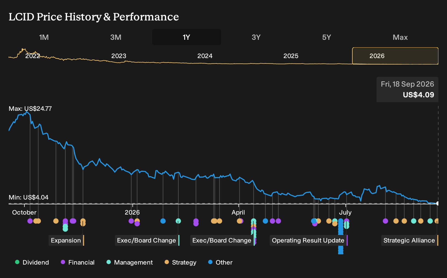447x278 pixels.
Task: Click the 2022 section of mini chart
Action: [x=33, y=56]
